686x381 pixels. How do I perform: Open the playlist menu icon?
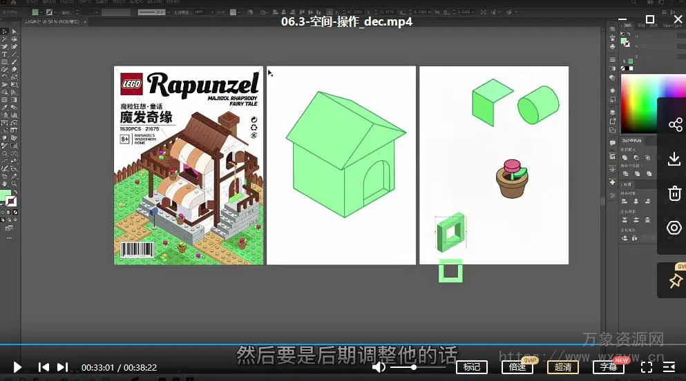click(669, 367)
